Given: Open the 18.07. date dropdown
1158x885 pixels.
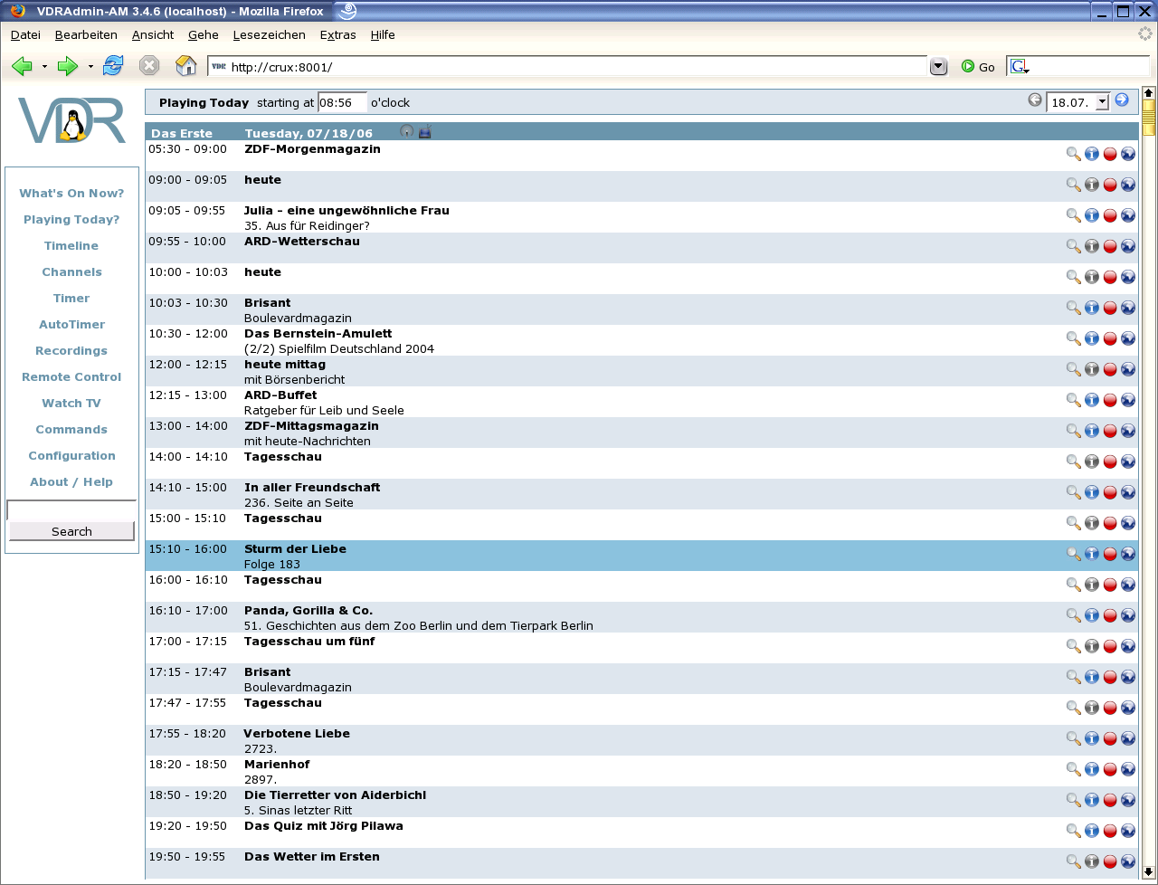Looking at the screenshot, I should [1102, 102].
